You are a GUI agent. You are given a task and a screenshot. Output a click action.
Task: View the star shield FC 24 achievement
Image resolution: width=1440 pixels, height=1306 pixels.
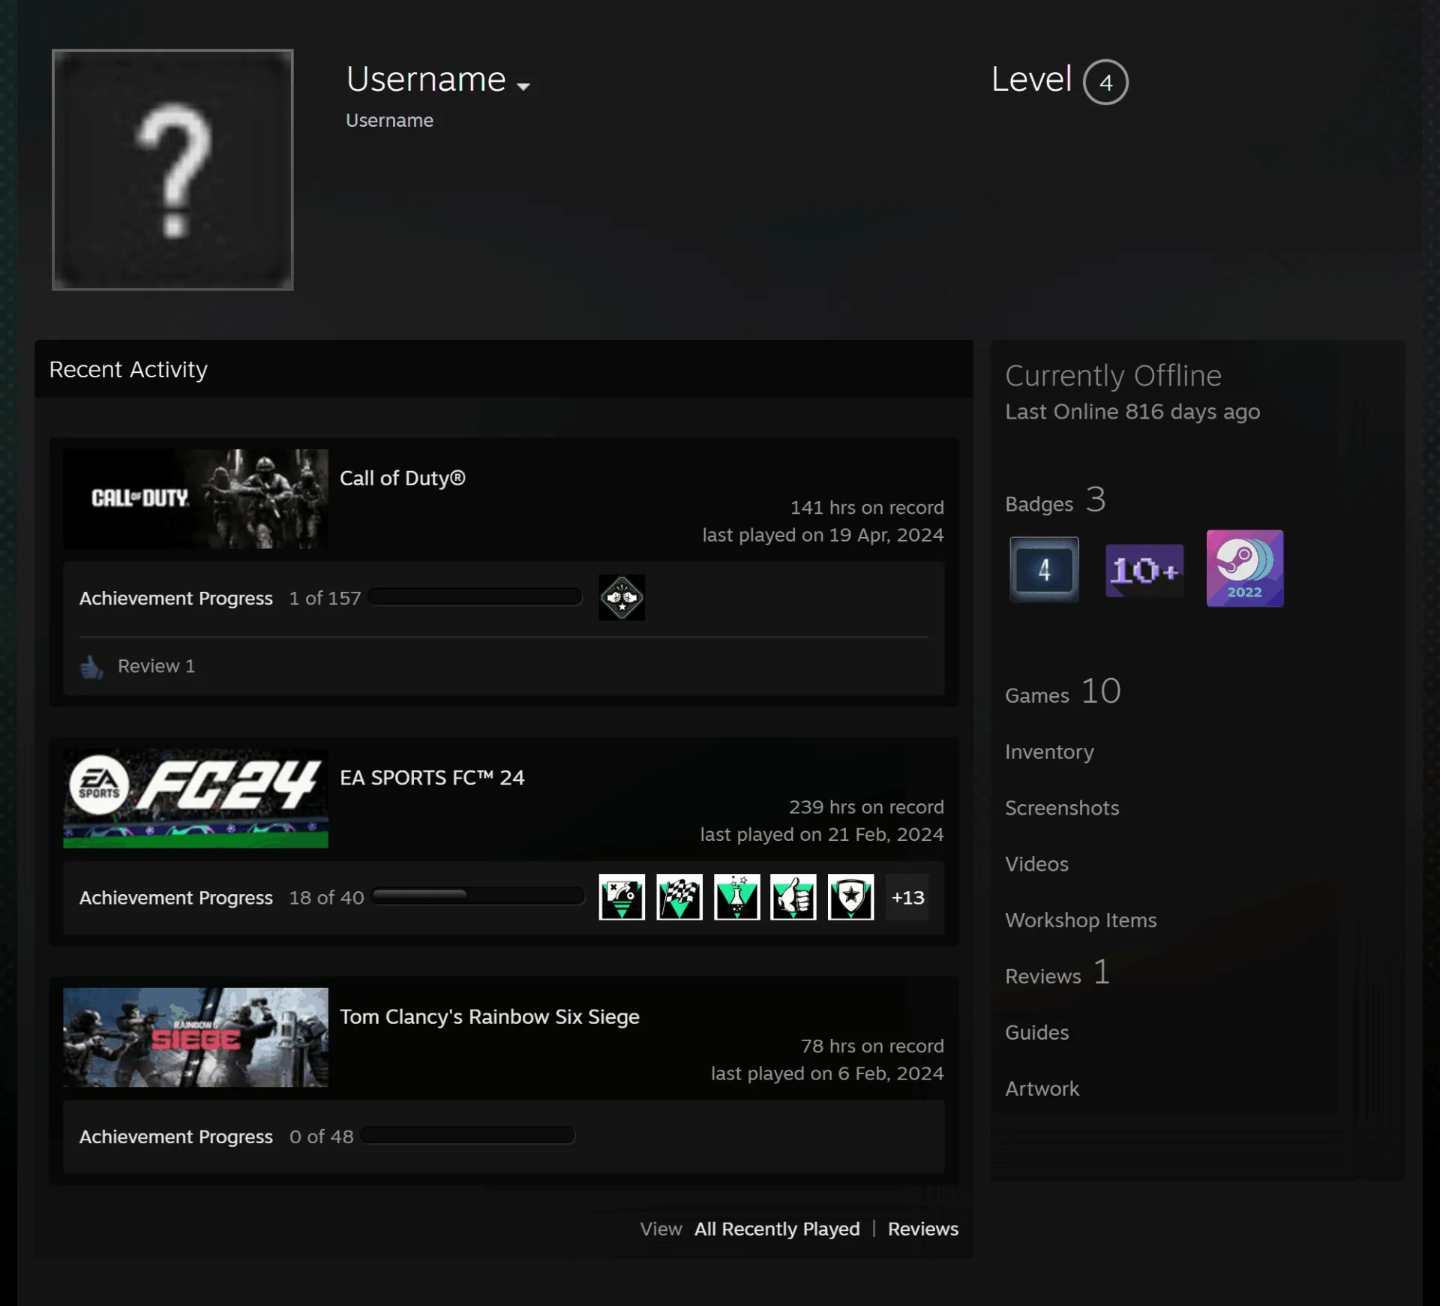tap(851, 896)
